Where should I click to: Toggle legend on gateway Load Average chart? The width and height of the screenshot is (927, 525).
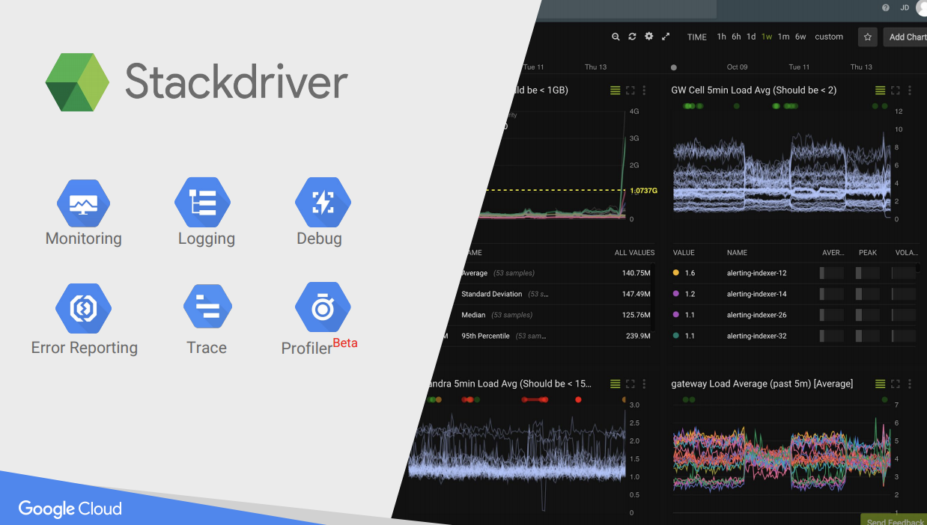point(881,384)
